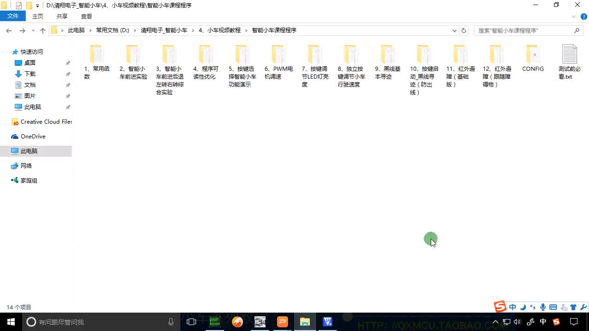Click the properties quick access icon

(x=19, y=6)
